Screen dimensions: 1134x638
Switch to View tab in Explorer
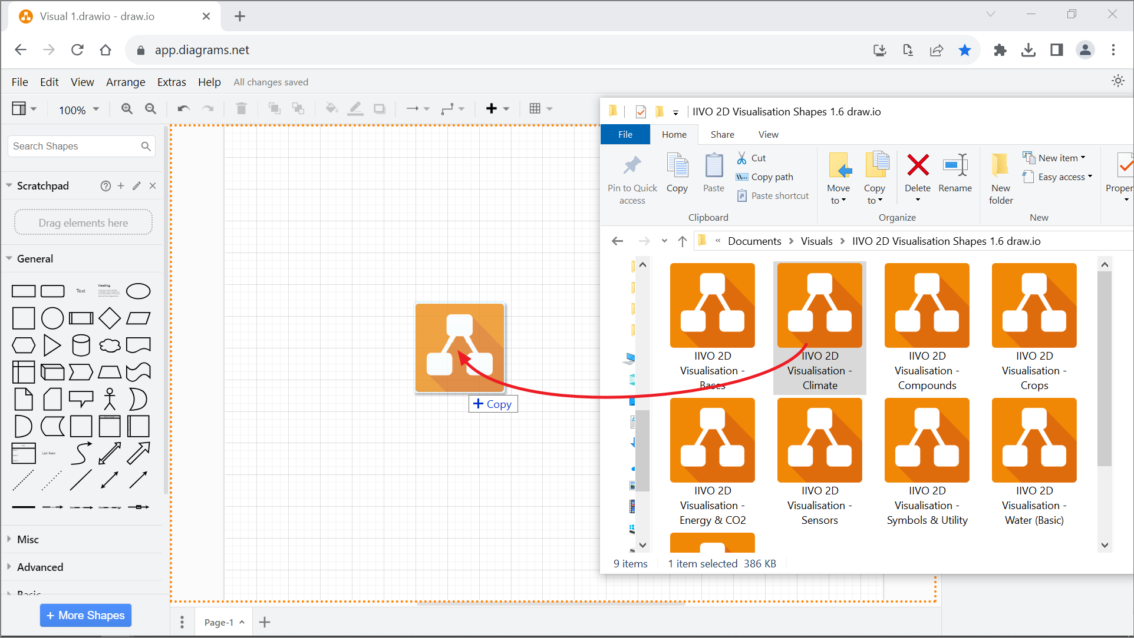768,135
